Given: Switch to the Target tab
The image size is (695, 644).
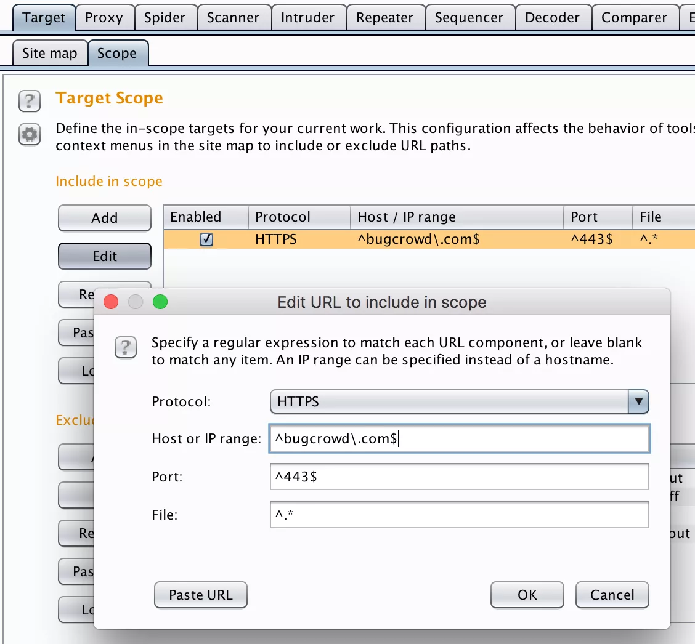Looking at the screenshot, I should pos(44,17).
